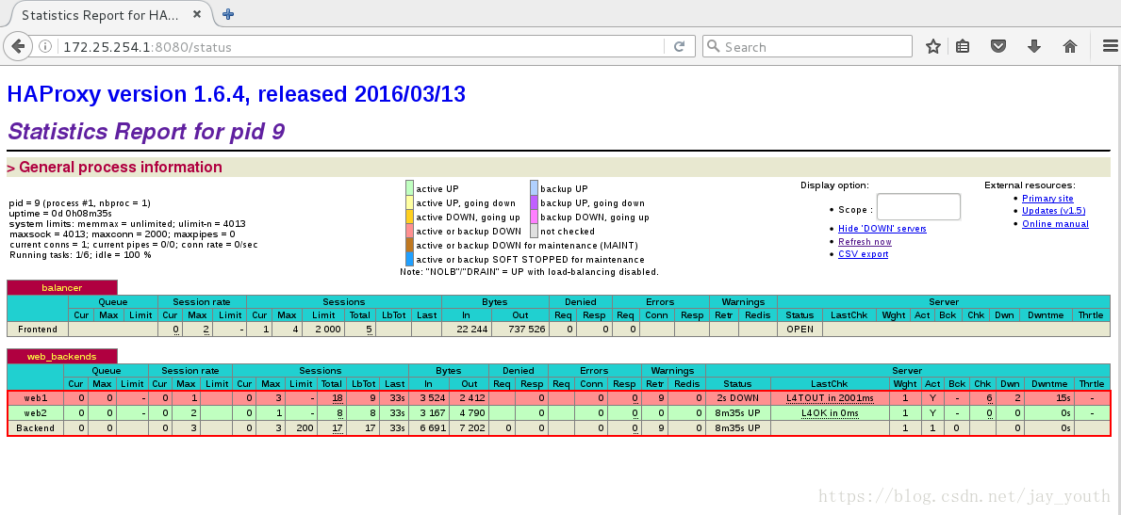Image resolution: width=1121 pixels, height=515 pixels.
Task: Click web1 downtime value 15s
Action: click(1063, 398)
